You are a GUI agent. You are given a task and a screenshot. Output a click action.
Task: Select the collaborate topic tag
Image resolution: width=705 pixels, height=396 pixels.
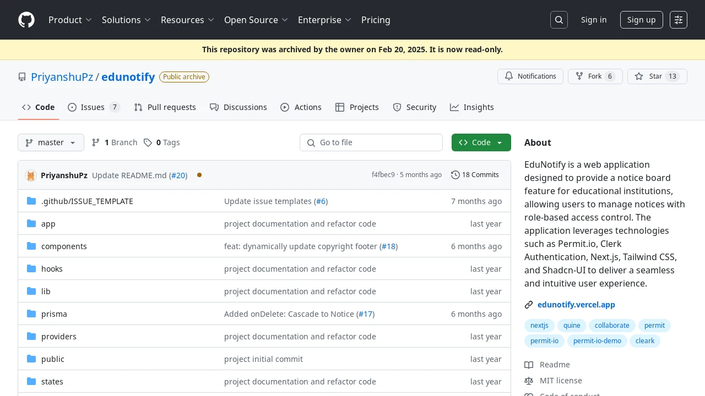pyautogui.click(x=612, y=326)
